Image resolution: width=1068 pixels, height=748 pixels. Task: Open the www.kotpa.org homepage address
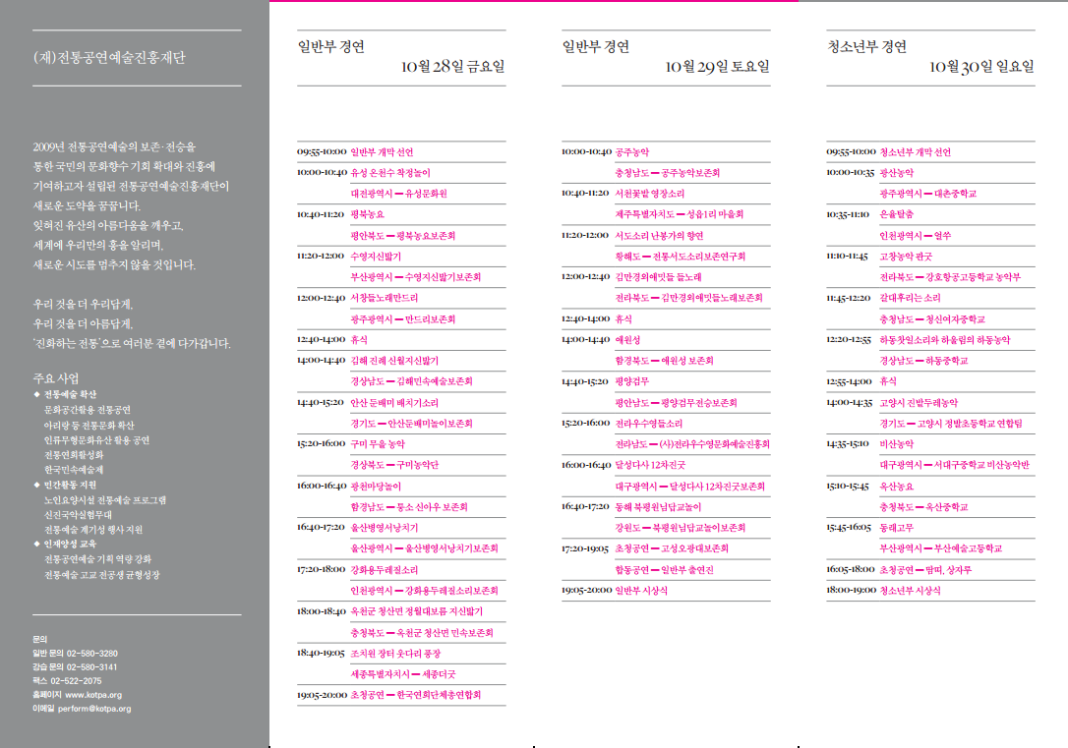click(x=93, y=694)
